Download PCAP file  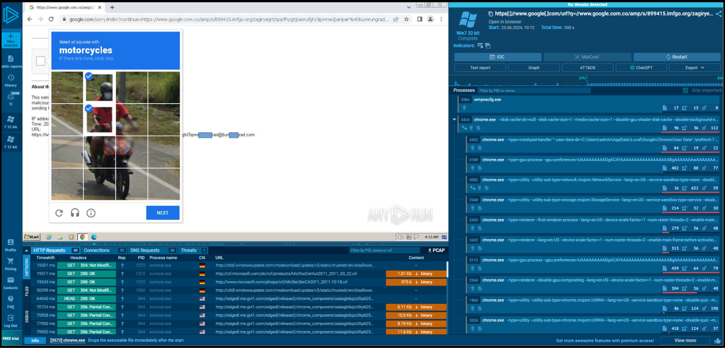[436, 250]
